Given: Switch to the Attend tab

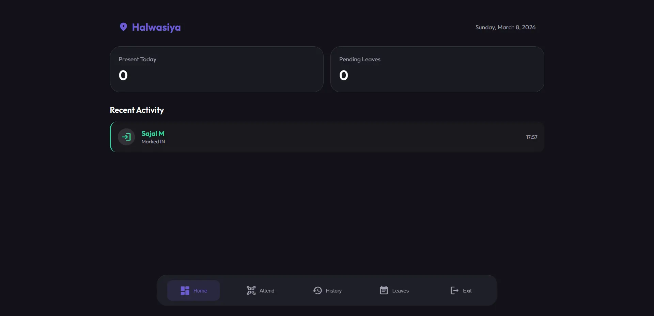Looking at the screenshot, I should 260,290.
